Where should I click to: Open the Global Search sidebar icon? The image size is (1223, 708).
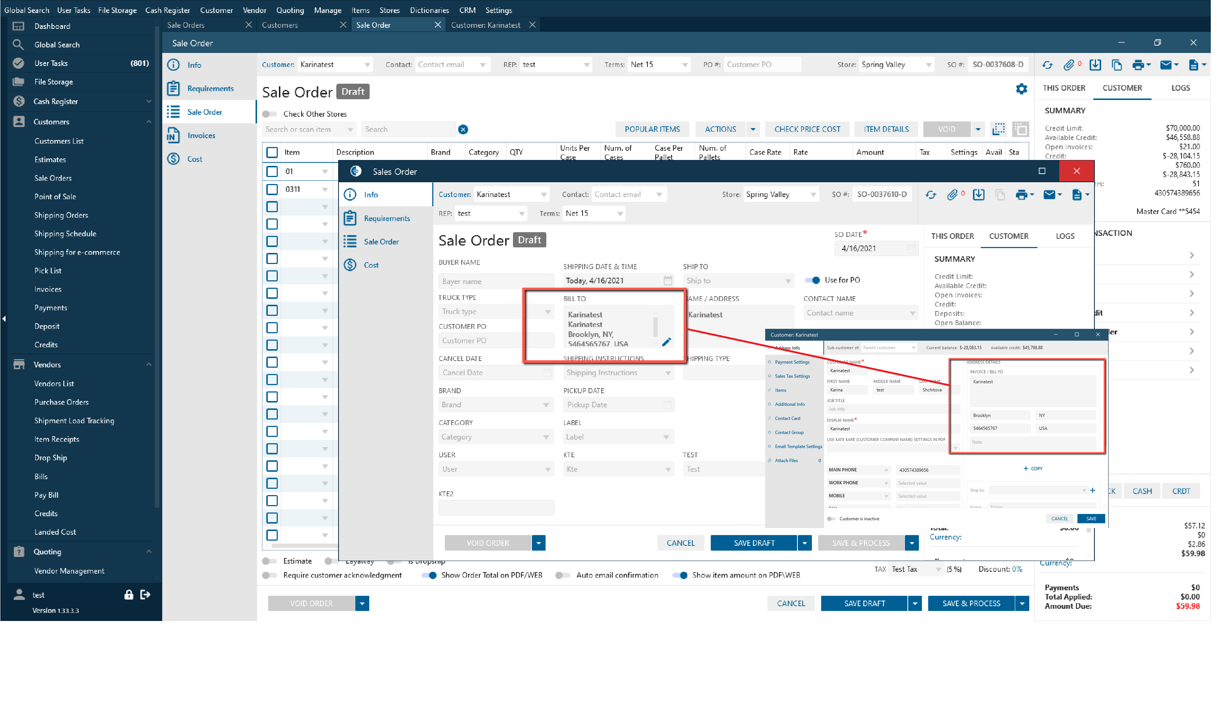19,45
